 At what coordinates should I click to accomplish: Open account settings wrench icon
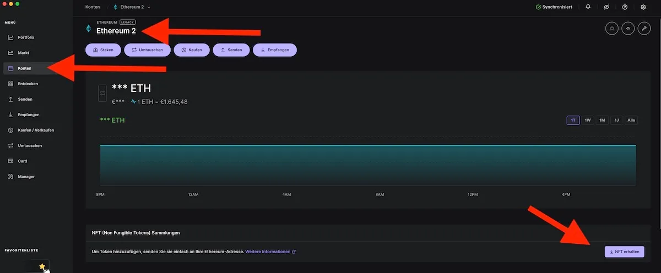click(644, 29)
